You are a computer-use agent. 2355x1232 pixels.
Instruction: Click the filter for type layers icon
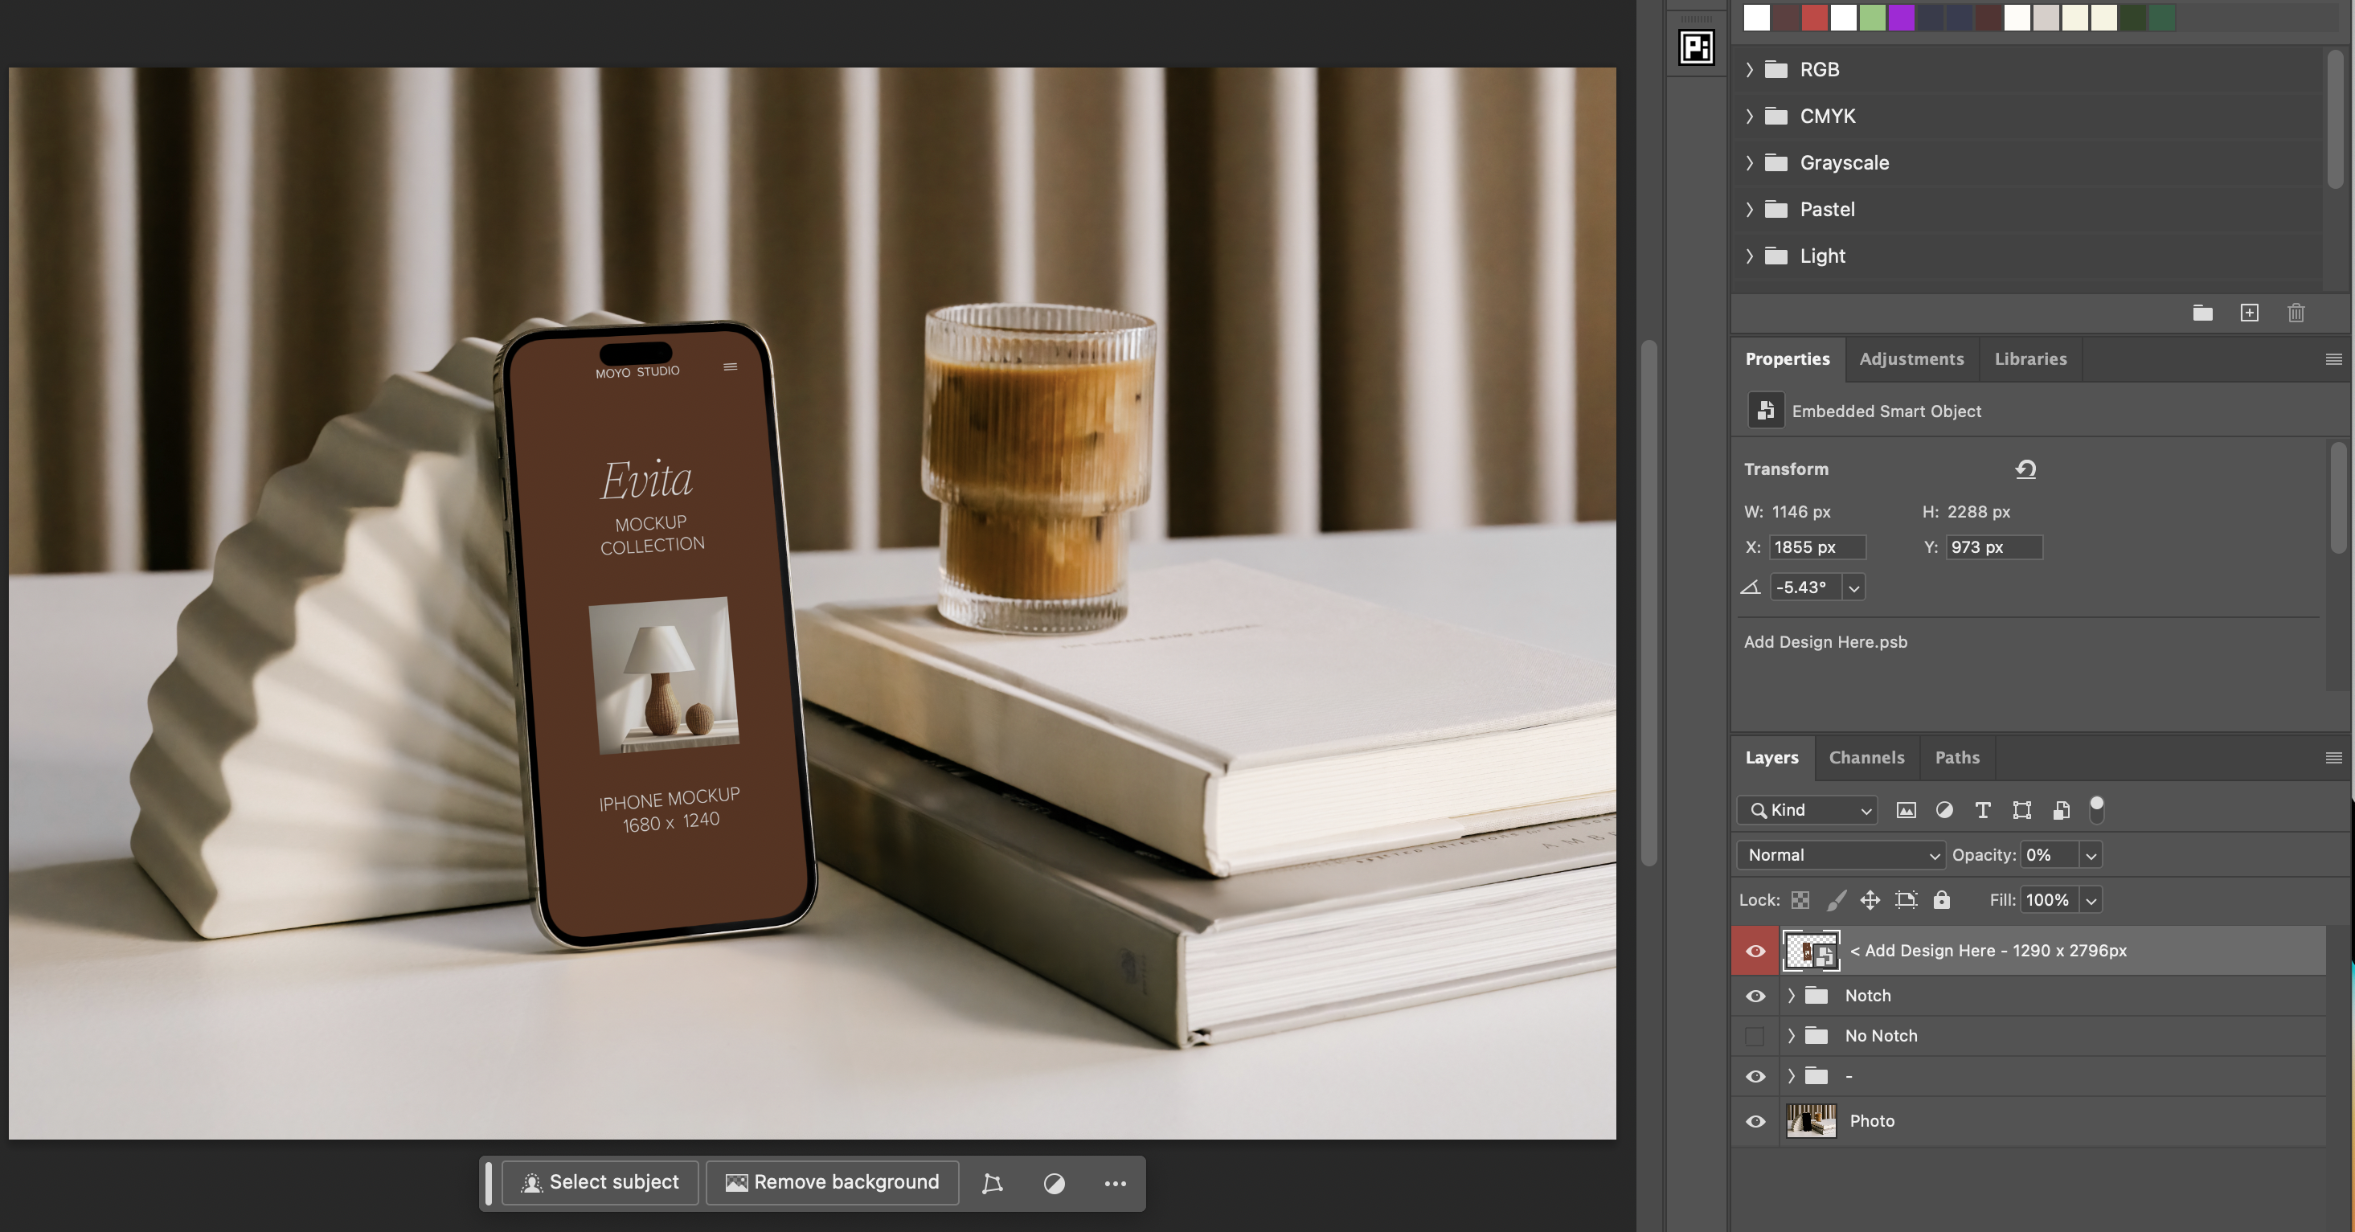(x=1982, y=810)
